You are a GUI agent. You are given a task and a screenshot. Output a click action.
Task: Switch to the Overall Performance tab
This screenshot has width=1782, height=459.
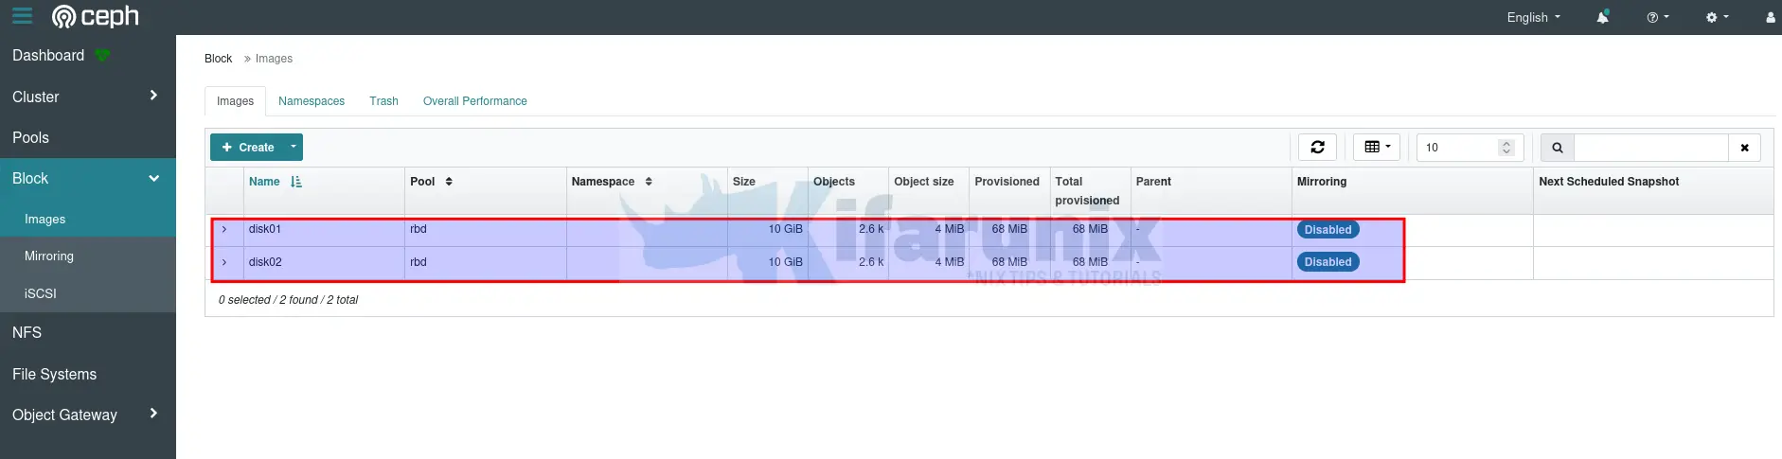tap(474, 101)
